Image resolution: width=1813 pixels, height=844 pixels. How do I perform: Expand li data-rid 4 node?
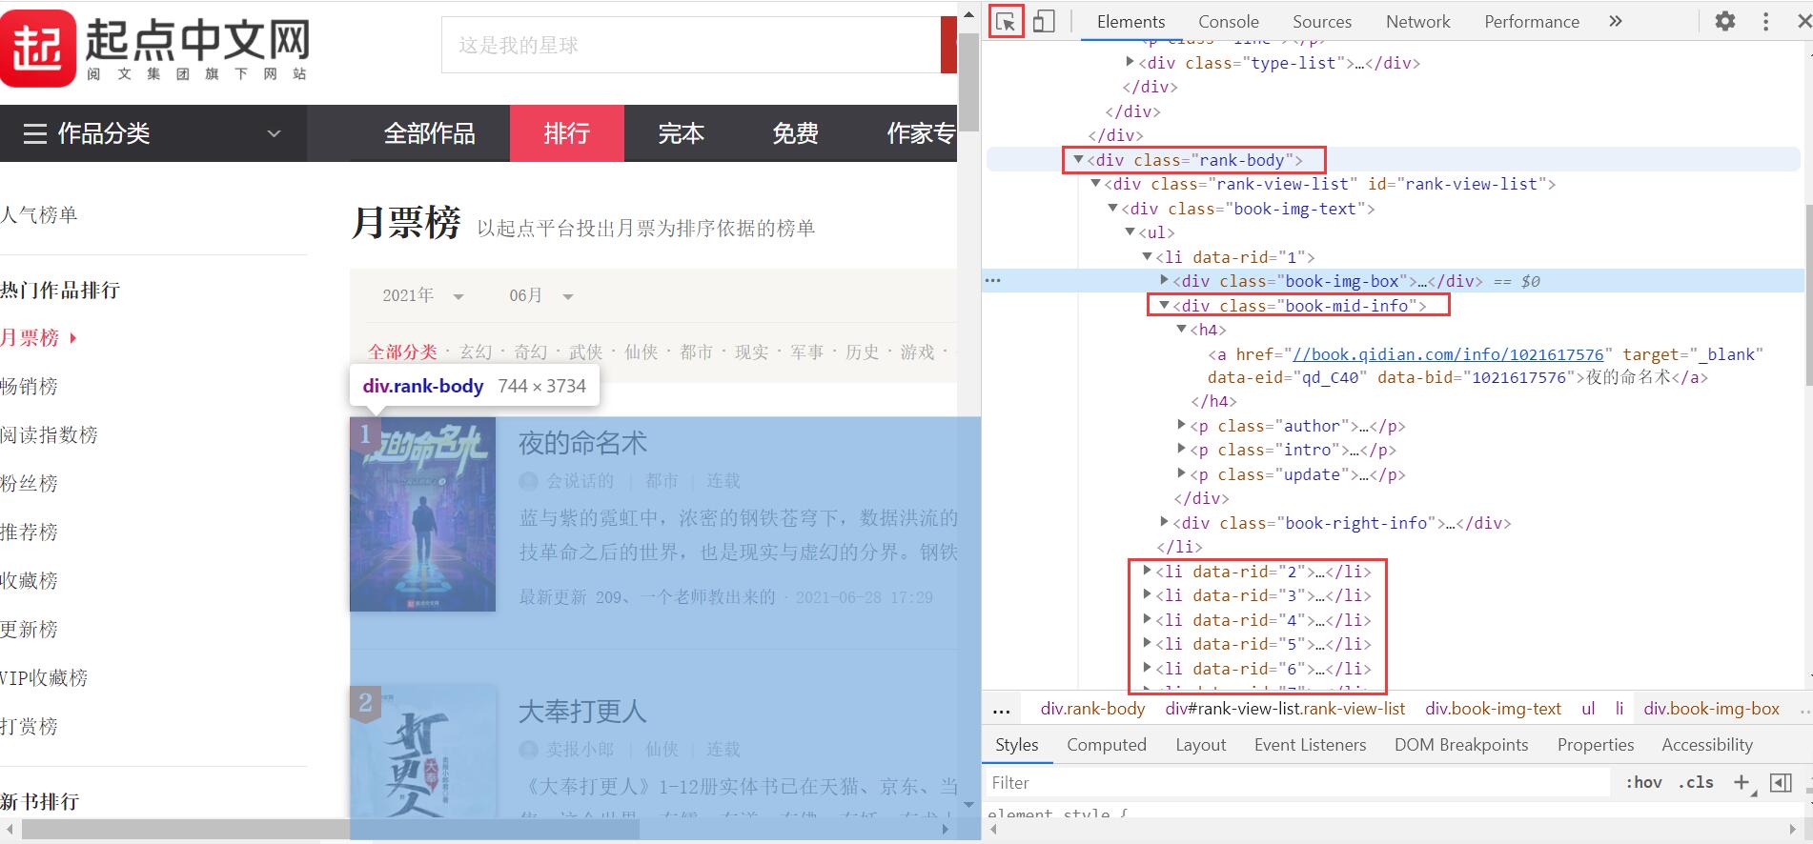(x=1147, y=619)
